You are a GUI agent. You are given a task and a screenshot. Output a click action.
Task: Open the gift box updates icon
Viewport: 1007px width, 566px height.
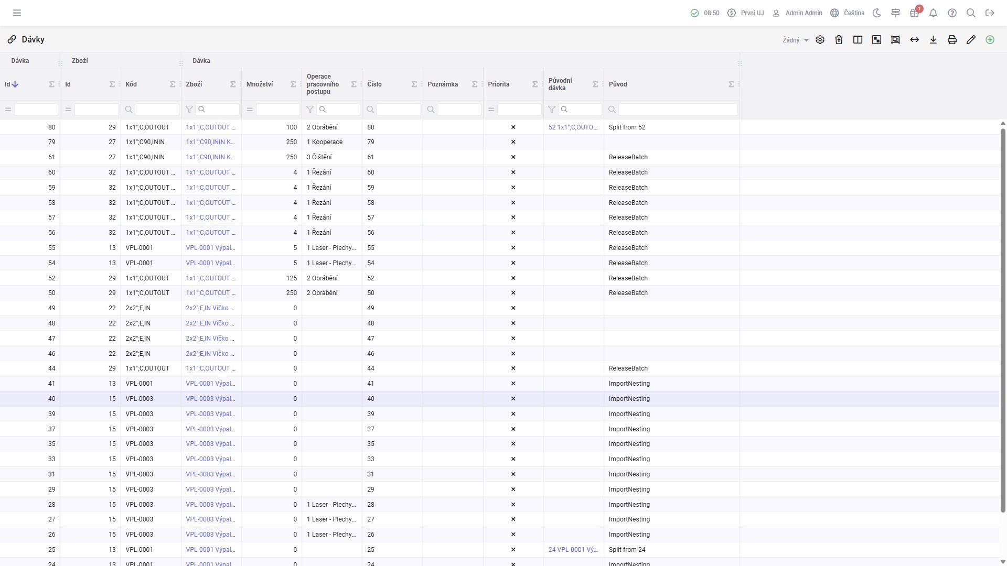(x=914, y=13)
